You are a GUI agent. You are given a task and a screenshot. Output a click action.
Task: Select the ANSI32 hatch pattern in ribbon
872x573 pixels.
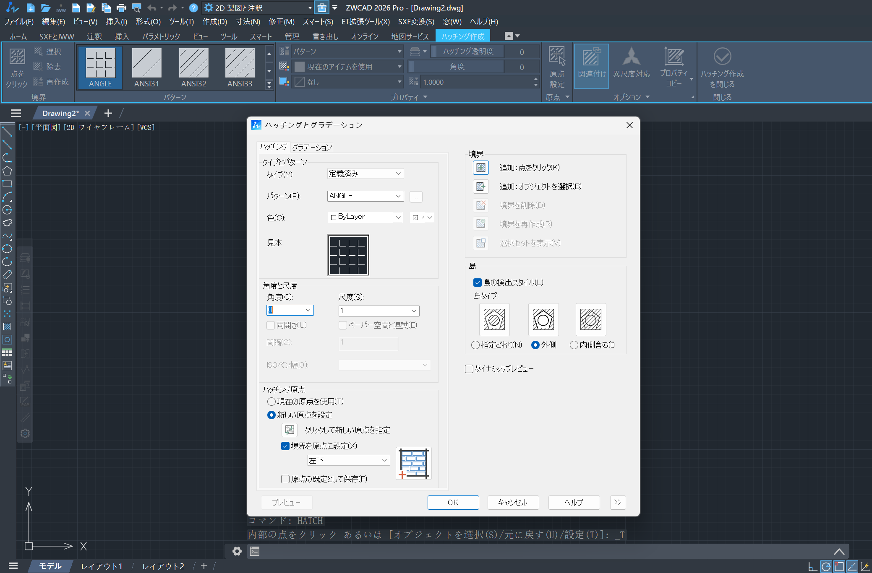click(x=193, y=67)
